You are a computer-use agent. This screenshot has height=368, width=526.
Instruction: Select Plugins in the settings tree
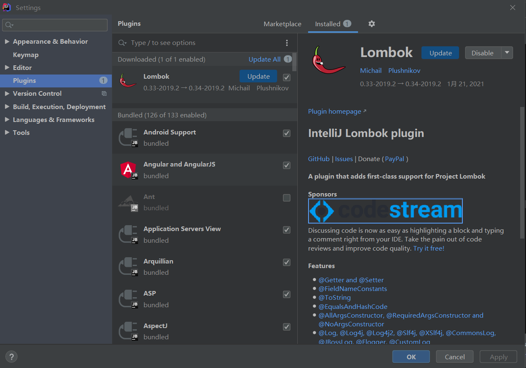tap(56, 80)
